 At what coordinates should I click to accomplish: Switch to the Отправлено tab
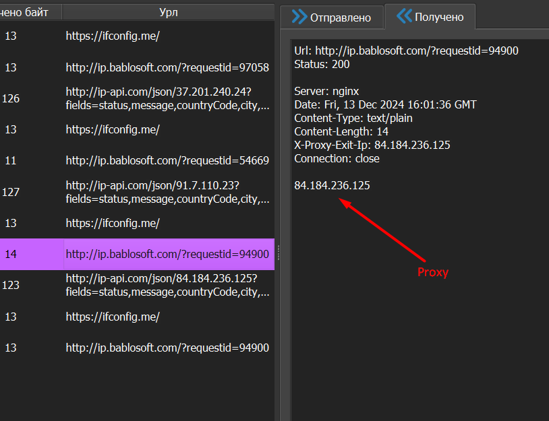[x=340, y=17]
